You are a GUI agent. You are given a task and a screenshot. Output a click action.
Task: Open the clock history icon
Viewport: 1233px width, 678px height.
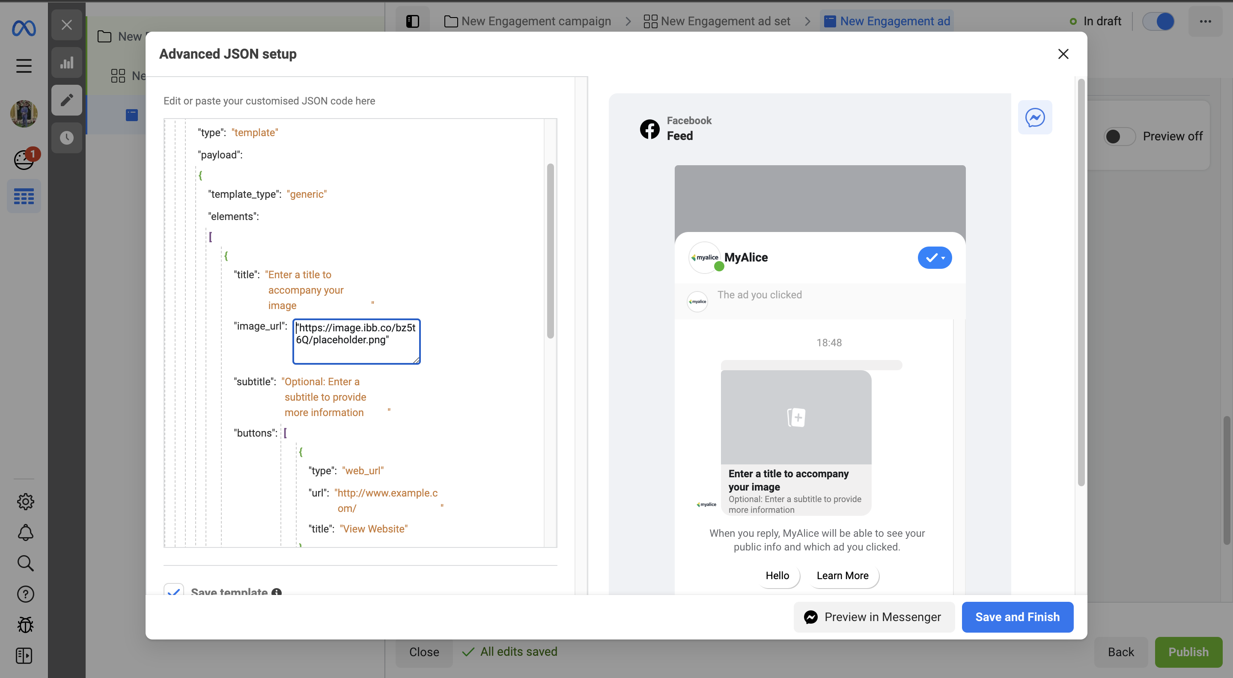pos(66,138)
